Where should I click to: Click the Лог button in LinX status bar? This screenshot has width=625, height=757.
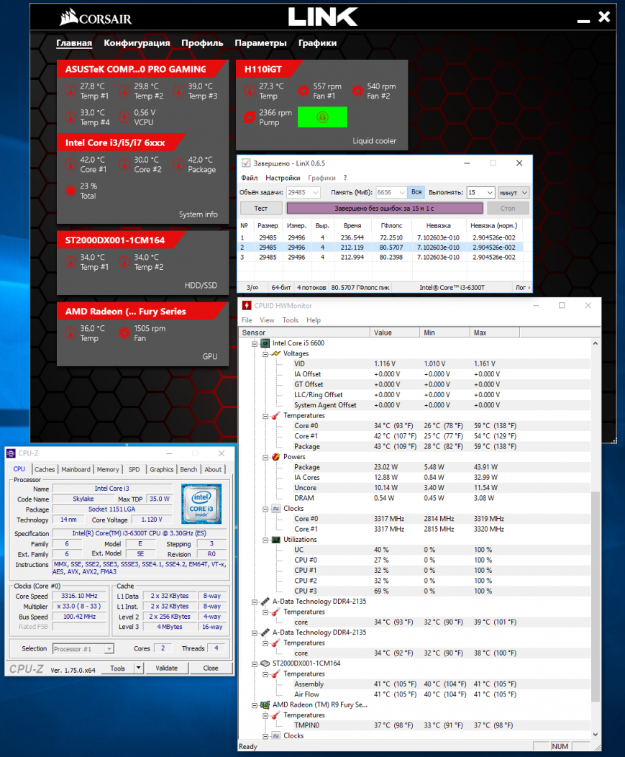(523, 288)
